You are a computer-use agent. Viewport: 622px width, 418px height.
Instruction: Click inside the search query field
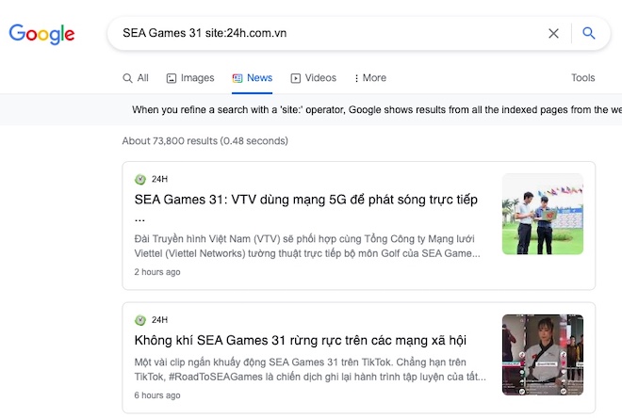[x=329, y=33]
